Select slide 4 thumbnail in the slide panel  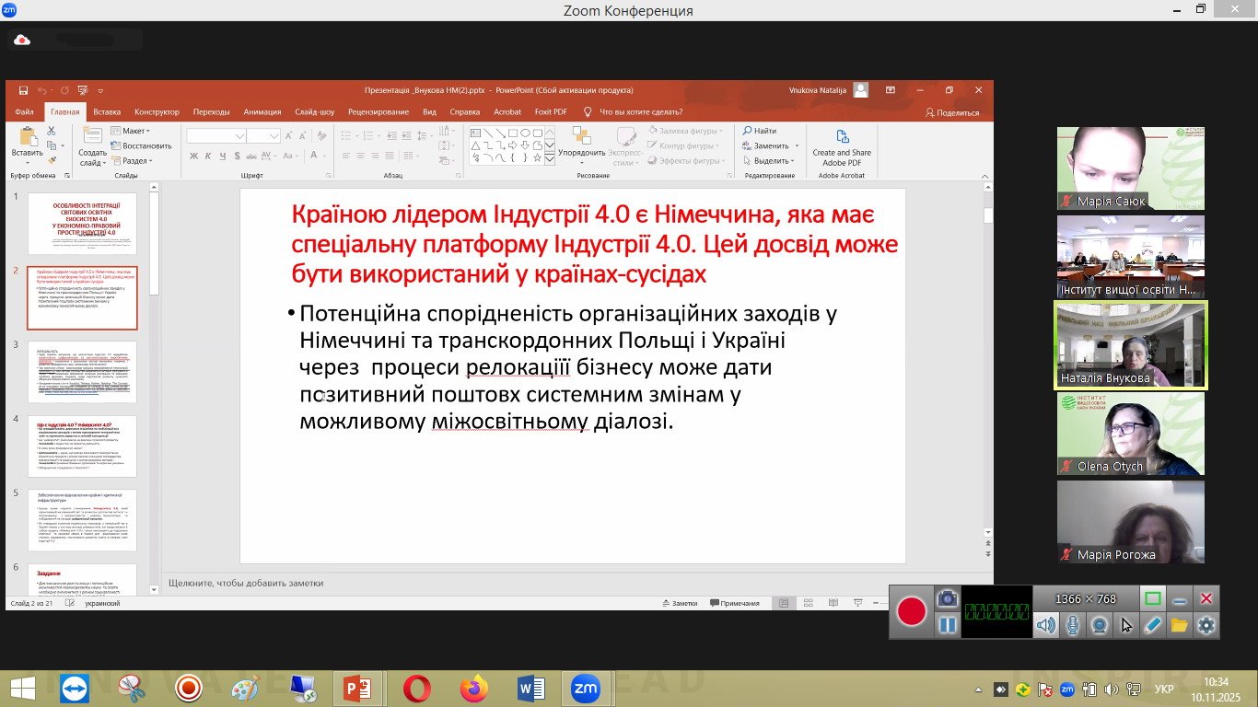(x=82, y=446)
